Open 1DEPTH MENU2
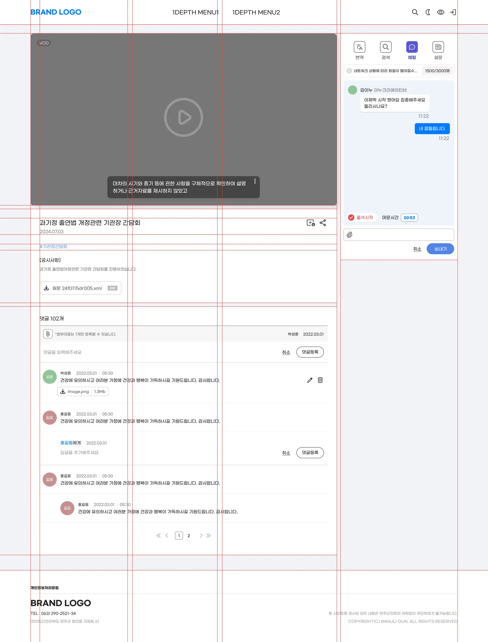The width and height of the screenshot is (488, 642). pyautogui.click(x=256, y=12)
